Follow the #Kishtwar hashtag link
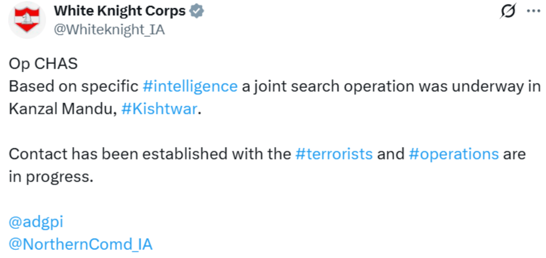This screenshot has height=258, width=546. pos(159,109)
